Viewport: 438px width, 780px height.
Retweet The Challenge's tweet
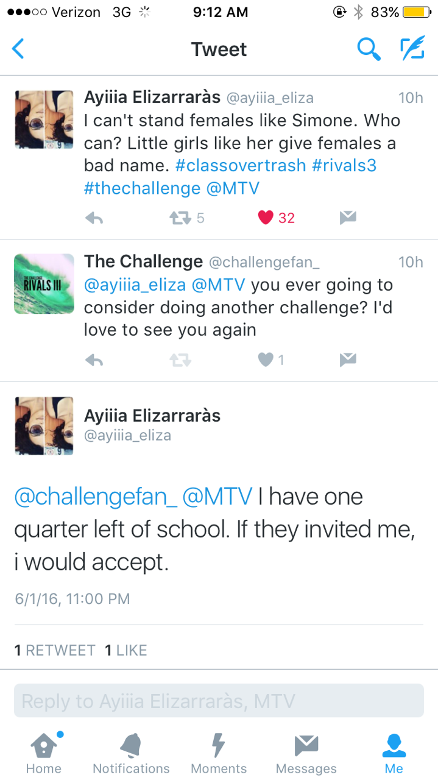pyautogui.click(x=180, y=360)
